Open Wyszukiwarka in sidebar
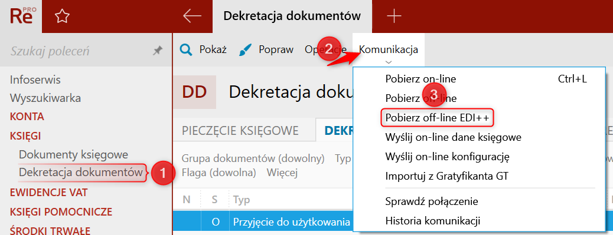Image resolution: width=613 pixels, height=235 pixels. tap(45, 98)
